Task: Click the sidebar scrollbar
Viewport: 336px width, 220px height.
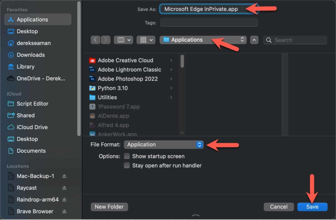Action: pyautogui.click(x=79, y=69)
